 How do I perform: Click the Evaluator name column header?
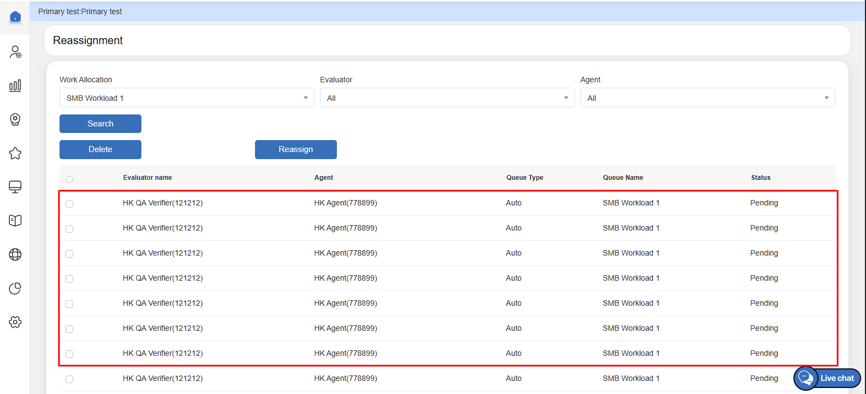point(147,178)
